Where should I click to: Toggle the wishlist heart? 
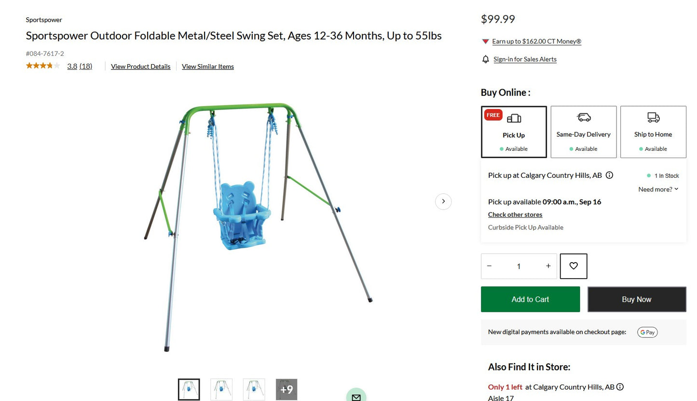point(573,266)
